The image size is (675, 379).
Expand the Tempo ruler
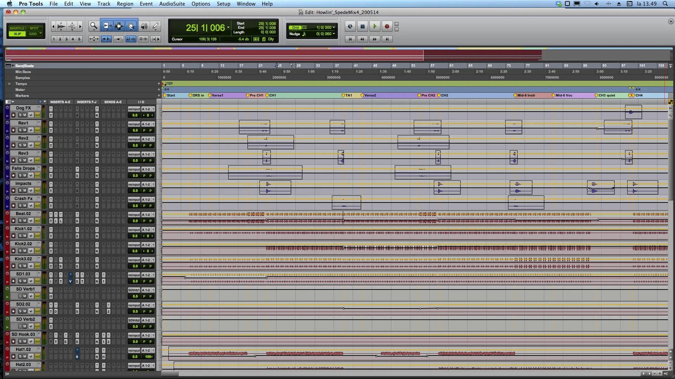coord(9,84)
